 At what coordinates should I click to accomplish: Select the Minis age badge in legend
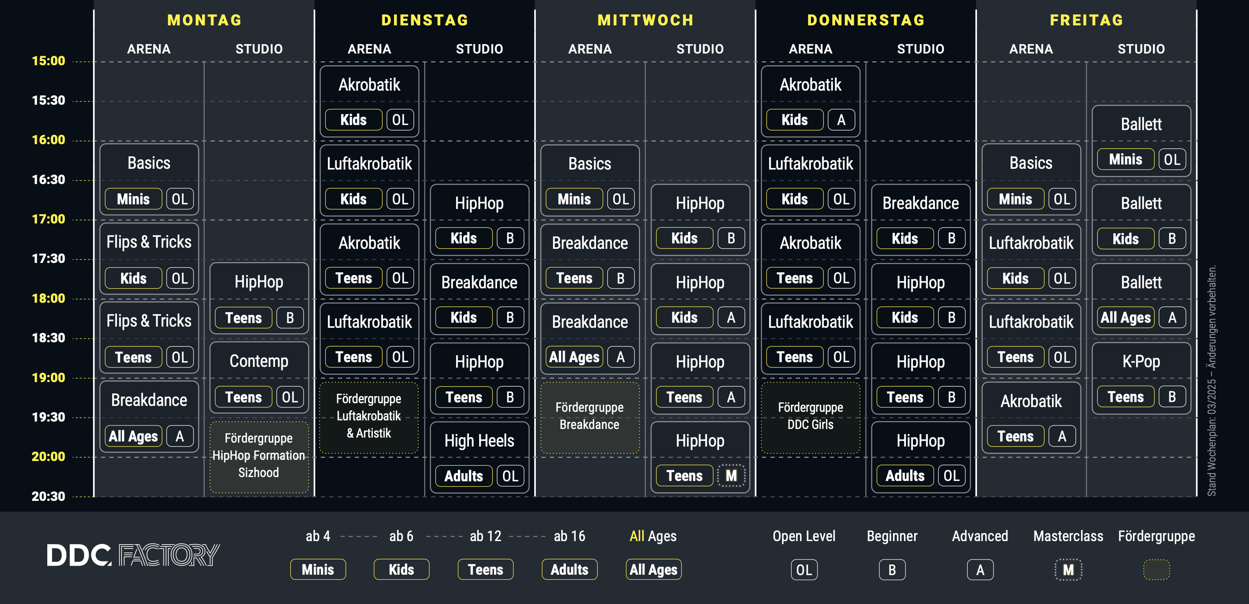(x=318, y=569)
